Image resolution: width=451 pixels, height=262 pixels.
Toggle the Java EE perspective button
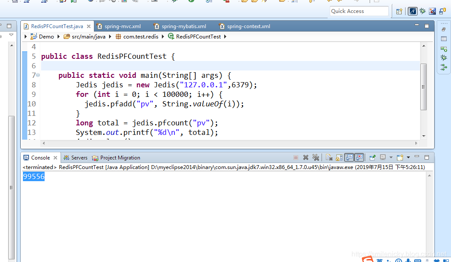412,11
